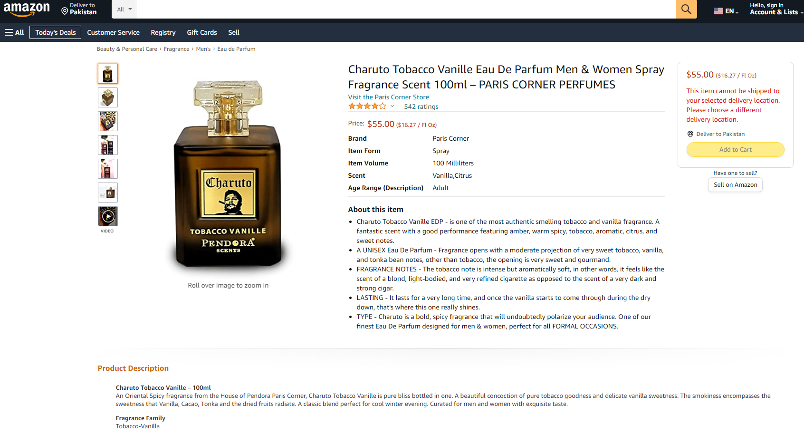Visit the Paris Corner Store link
Screen dimensions: 804x434
point(388,97)
